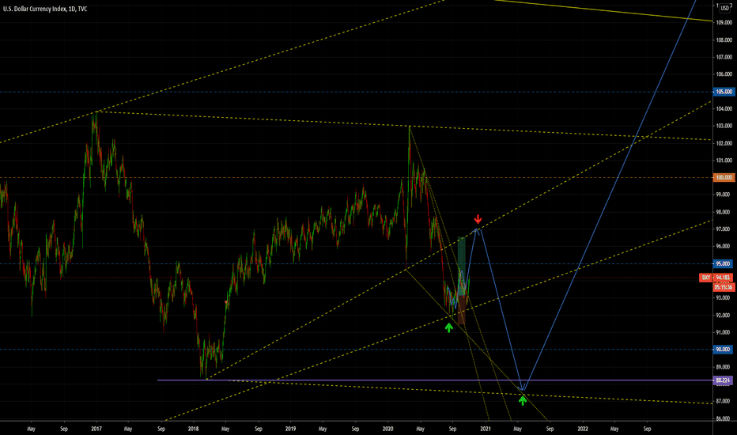737x435 pixels.
Task: Click the DXY symbol tag on the price axis
Action: pos(706,278)
